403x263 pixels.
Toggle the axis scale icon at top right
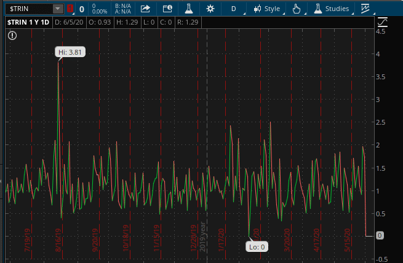point(383,22)
